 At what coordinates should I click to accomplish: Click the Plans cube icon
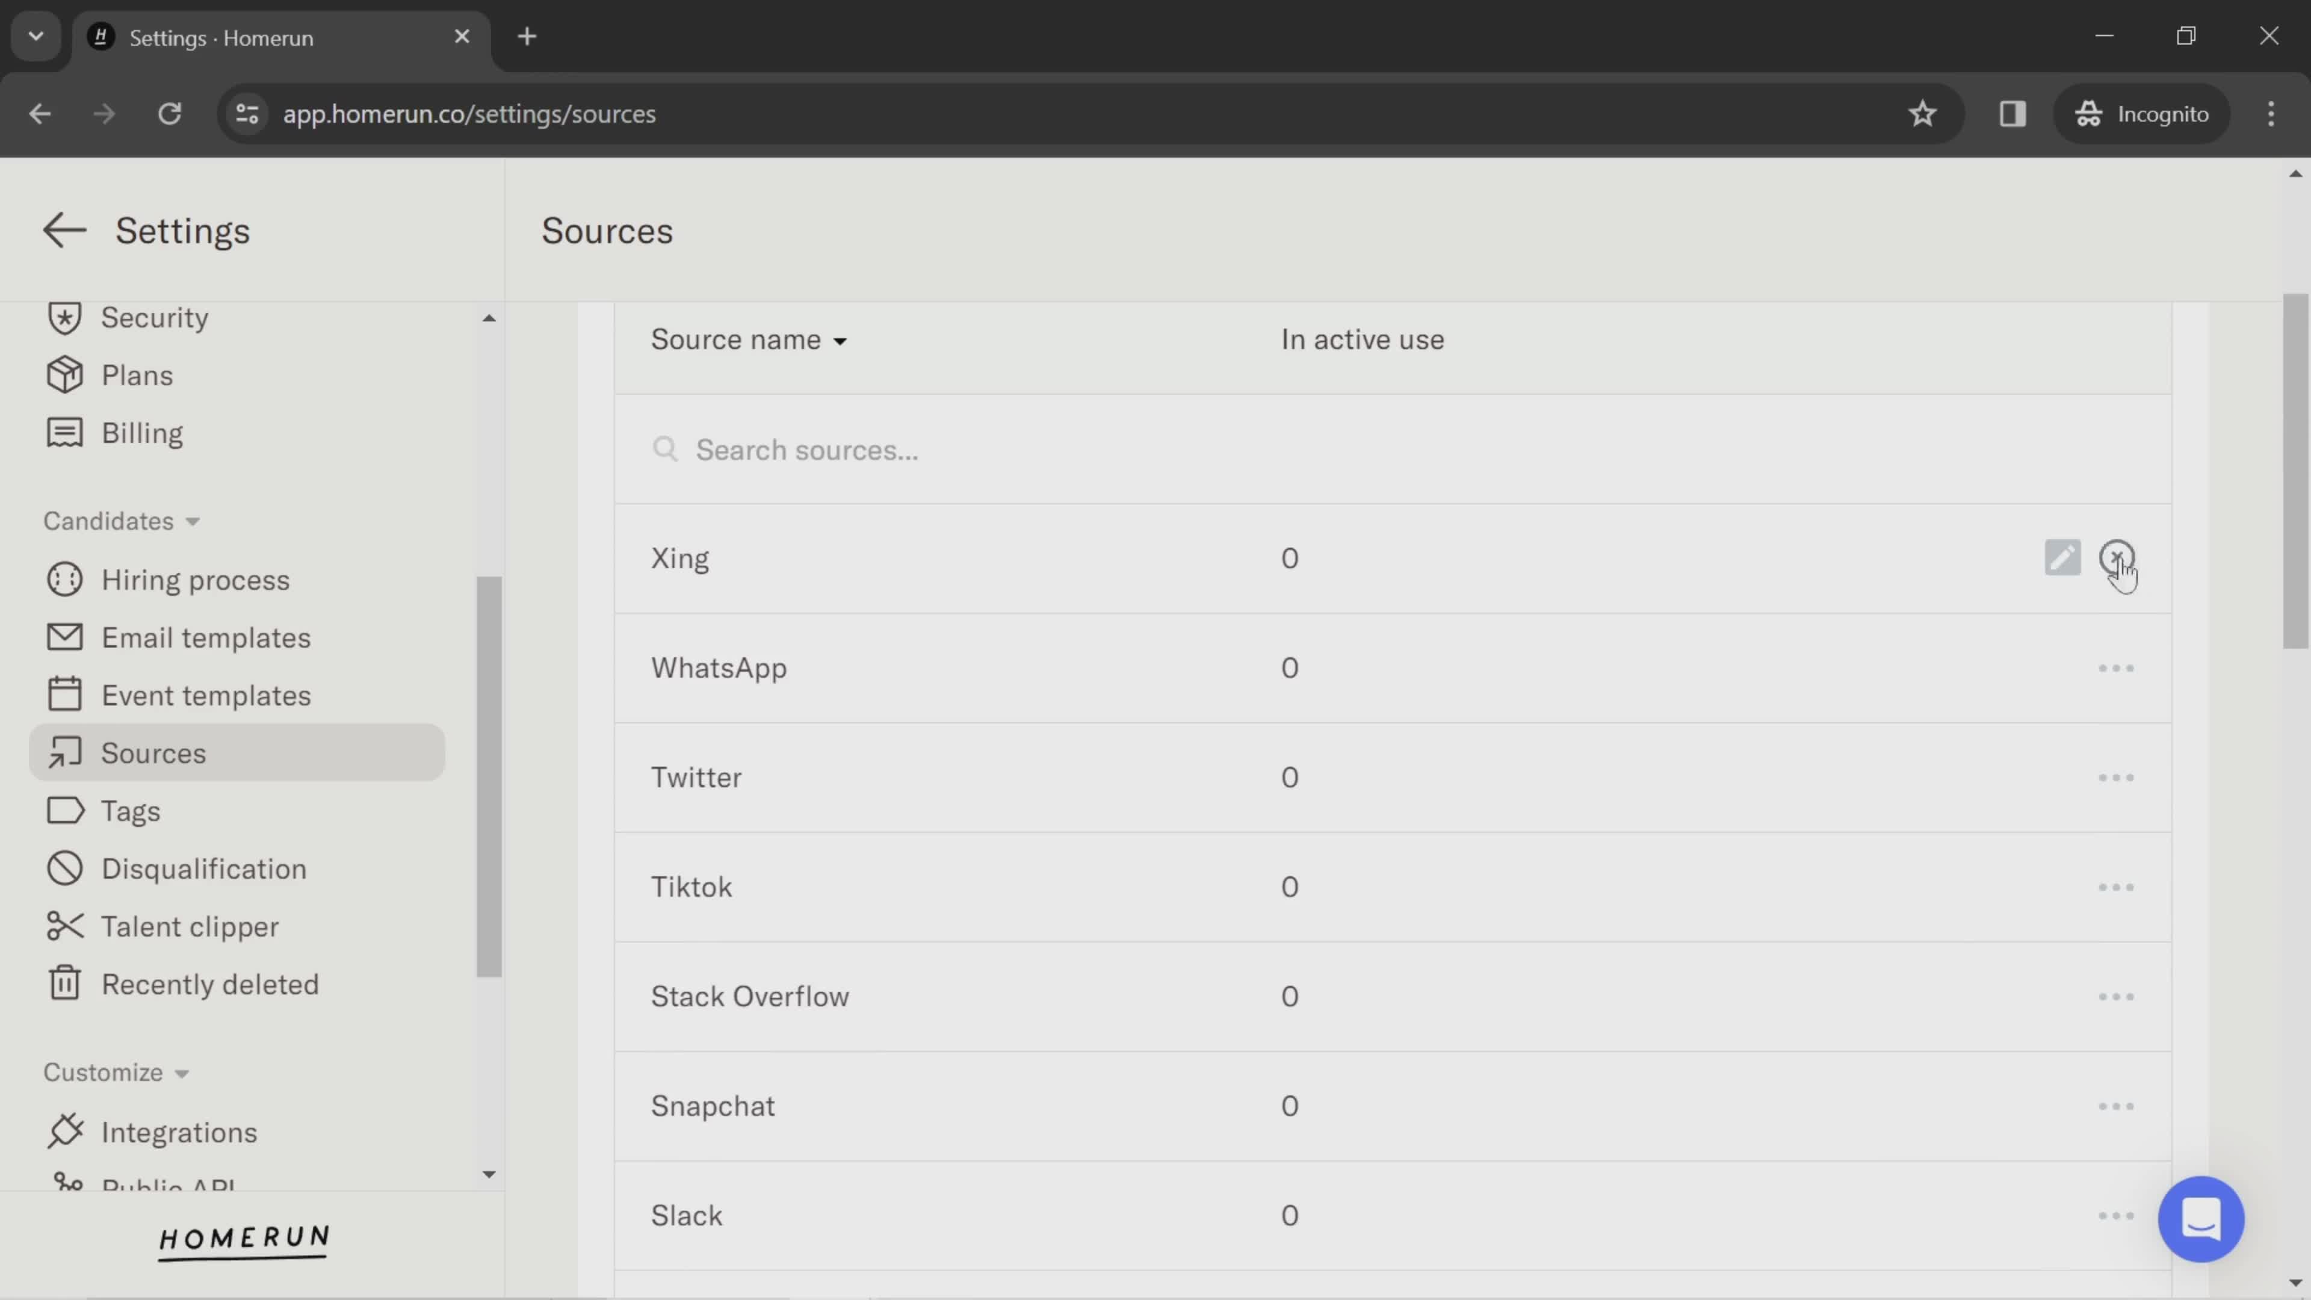coord(64,375)
